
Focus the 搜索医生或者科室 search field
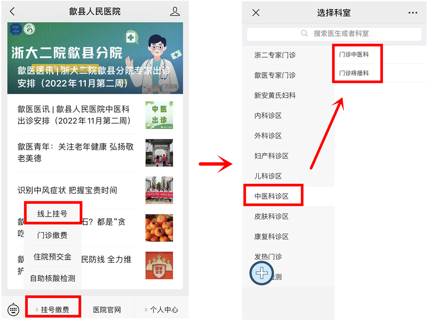point(334,34)
